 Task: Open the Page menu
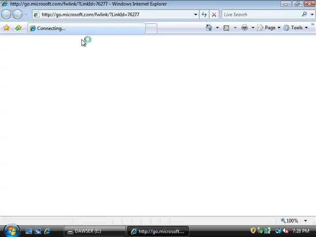pos(269,28)
